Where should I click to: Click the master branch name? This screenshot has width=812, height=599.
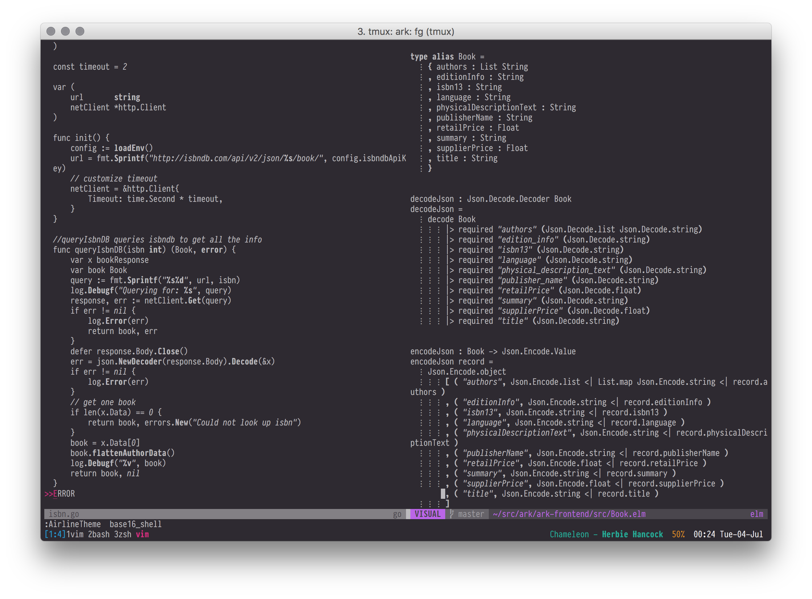pyautogui.click(x=471, y=514)
